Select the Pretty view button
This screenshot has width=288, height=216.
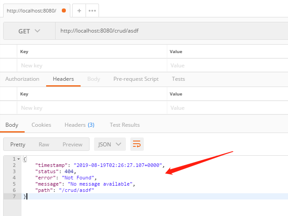point(18,144)
